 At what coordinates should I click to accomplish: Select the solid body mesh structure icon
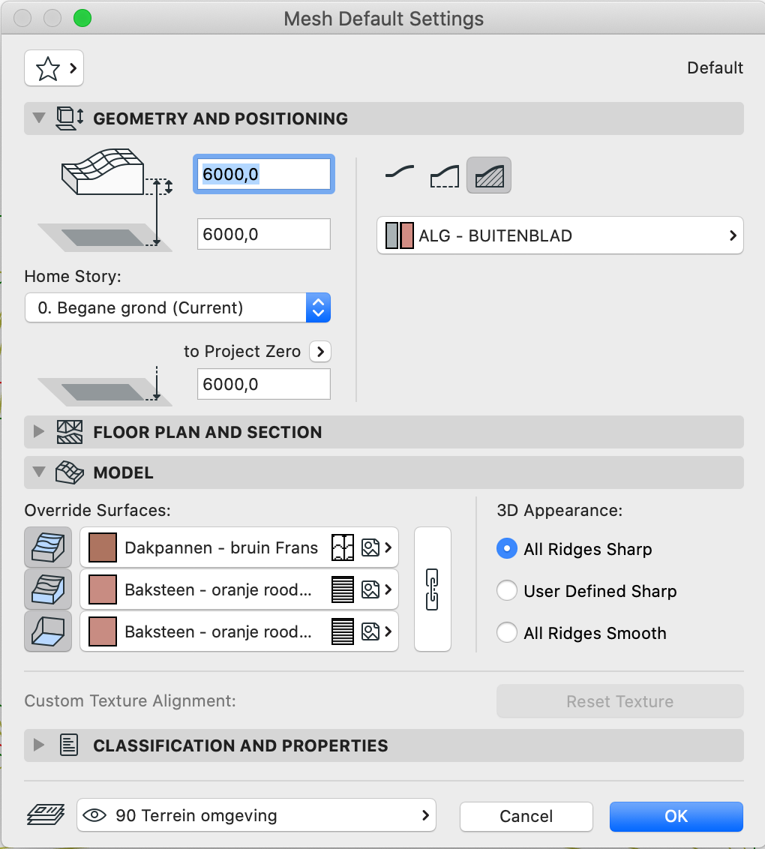click(x=489, y=175)
